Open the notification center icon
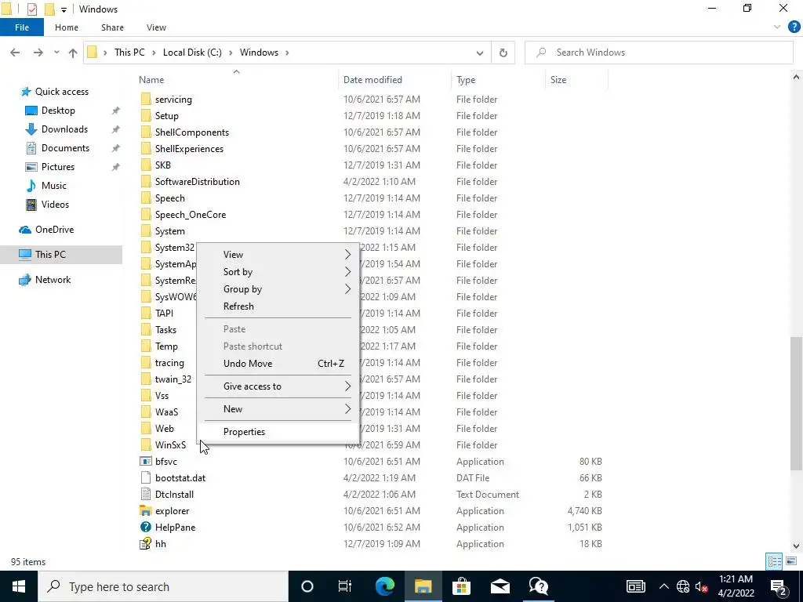The height and width of the screenshot is (602, 803). (779, 586)
